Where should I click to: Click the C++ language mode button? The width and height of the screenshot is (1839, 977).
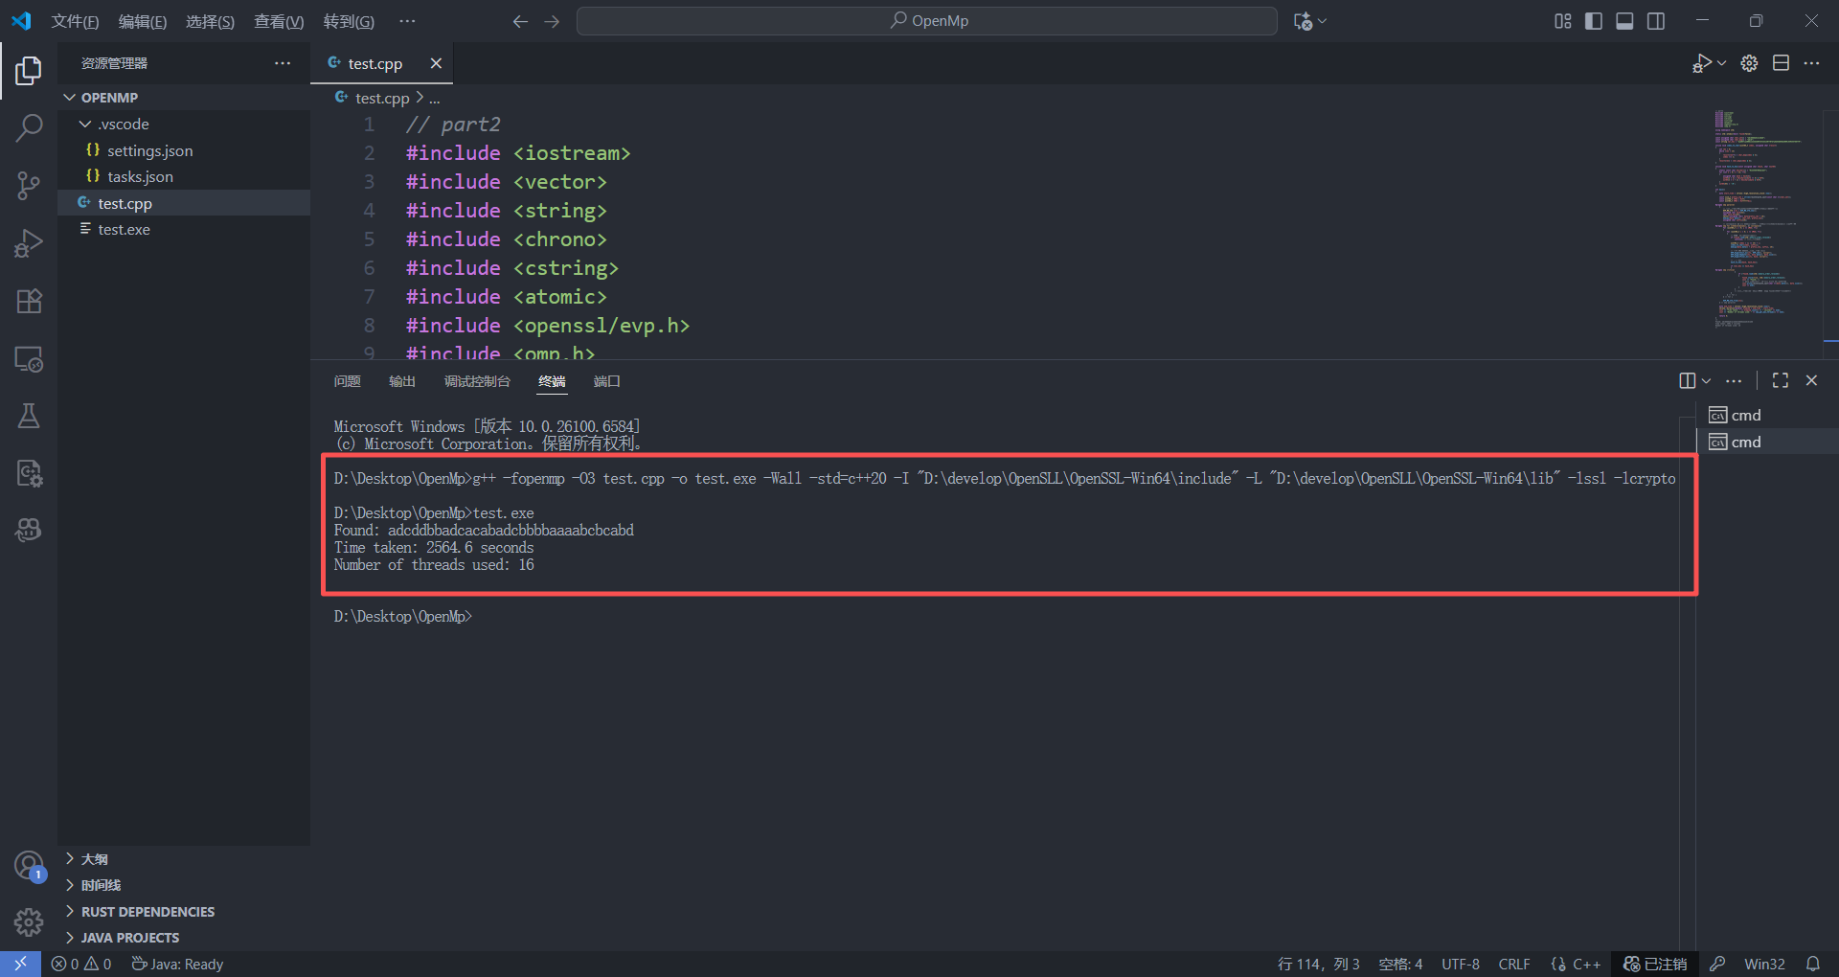(x=1586, y=964)
